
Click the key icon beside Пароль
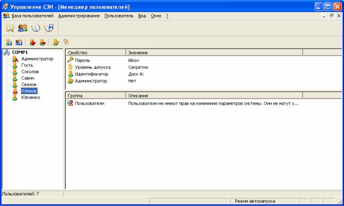coord(70,60)
